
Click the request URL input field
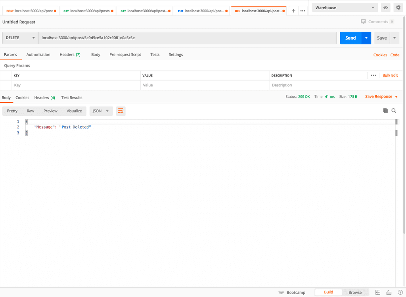point(187,38)
